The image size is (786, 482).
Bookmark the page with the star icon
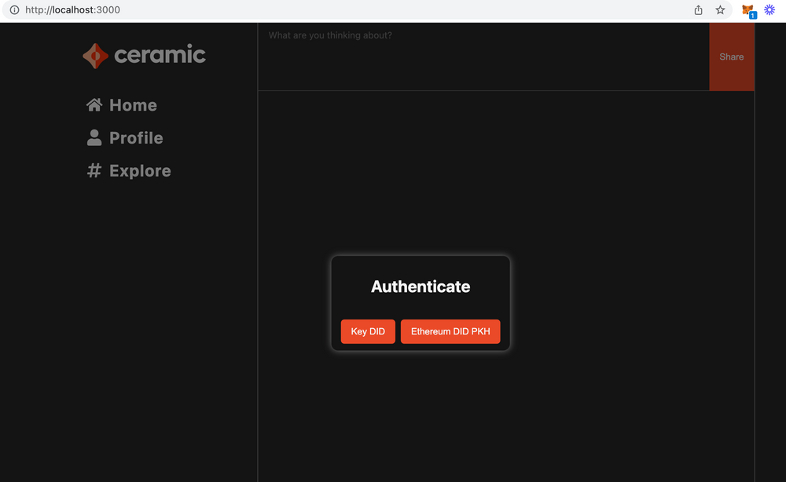[721, 10]
